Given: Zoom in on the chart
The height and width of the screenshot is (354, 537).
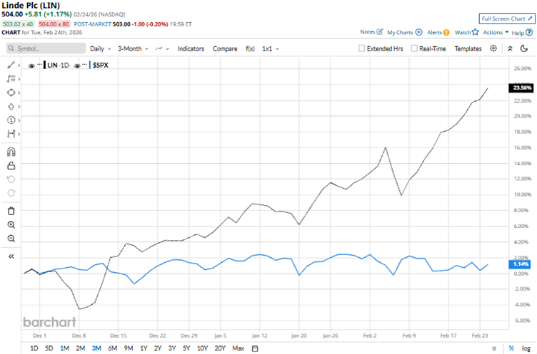Looking at the screenshot, I should pyautogui.click(x=11, y=225).
